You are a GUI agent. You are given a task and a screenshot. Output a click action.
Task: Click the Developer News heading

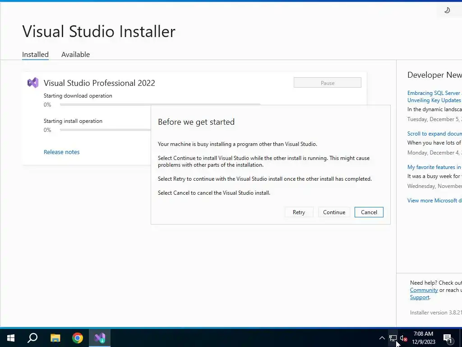[x=434, y=75]
